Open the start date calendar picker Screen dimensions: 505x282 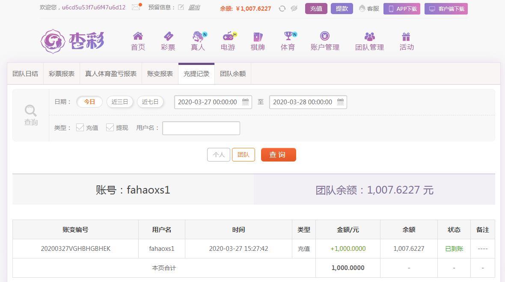[x=245, y=102]
